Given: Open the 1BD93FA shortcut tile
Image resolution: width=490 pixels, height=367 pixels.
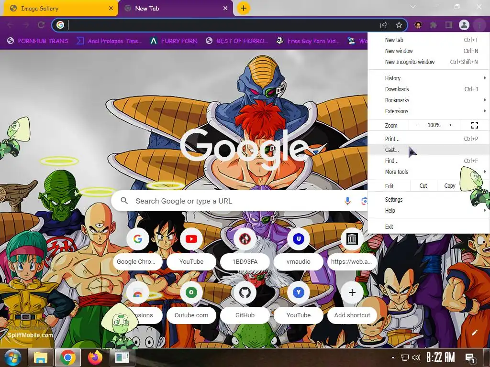Looking at the screenshot, I should coord(245,248).
